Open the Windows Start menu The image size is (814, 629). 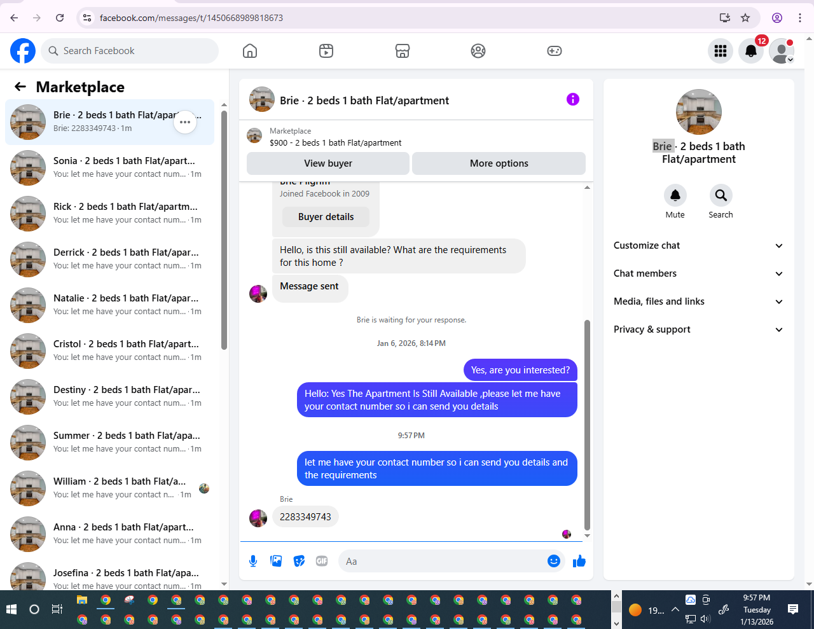pos(11,609)
